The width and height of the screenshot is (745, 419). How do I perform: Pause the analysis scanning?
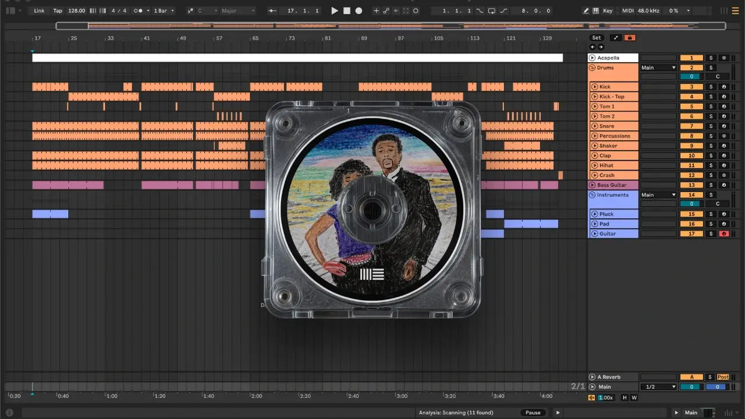click(533, 413)
